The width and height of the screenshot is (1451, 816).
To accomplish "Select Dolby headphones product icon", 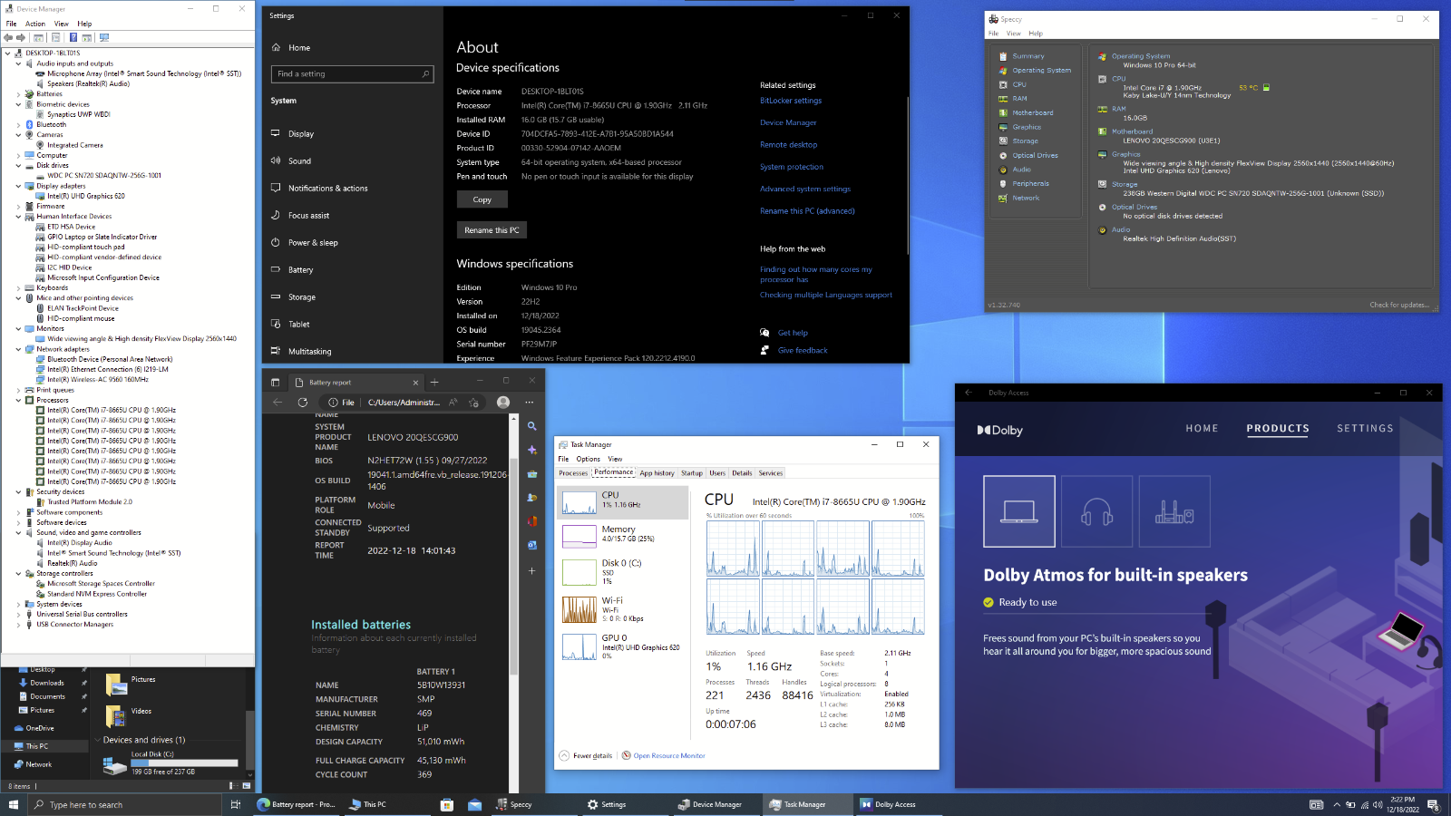I will tap(1096, 511).
